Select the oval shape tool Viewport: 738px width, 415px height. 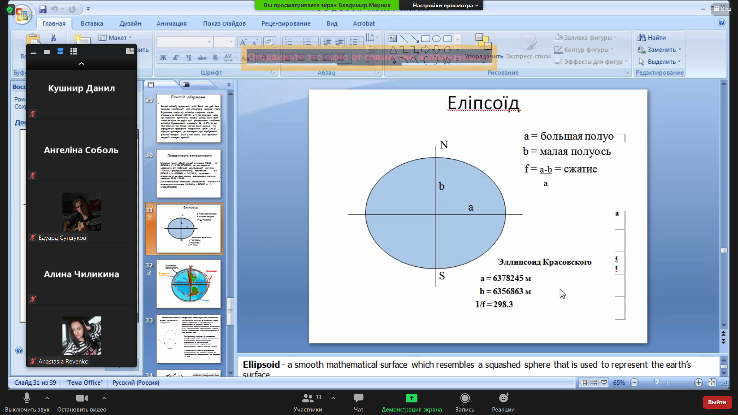[436, 39]
